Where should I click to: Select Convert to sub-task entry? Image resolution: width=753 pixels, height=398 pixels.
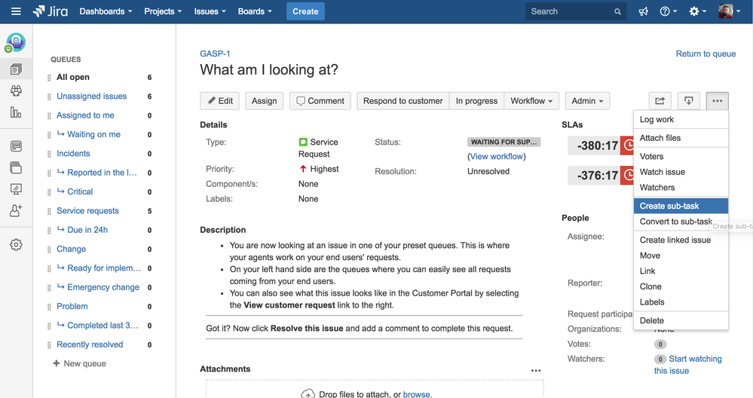pyautogui.click(x=681, y=222)
